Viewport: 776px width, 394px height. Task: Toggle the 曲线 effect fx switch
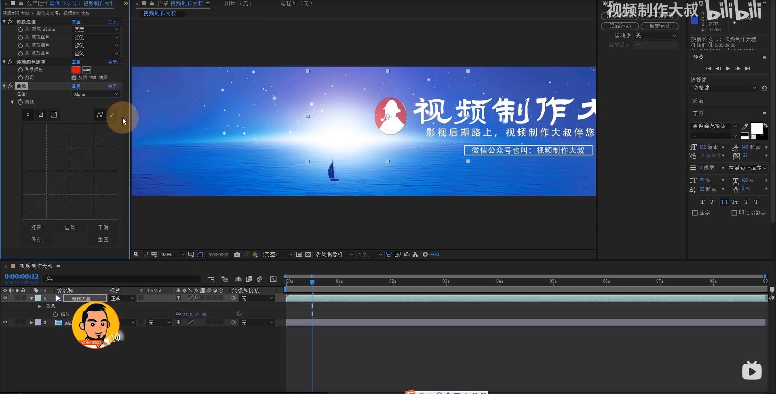click(x=11, y=86)
